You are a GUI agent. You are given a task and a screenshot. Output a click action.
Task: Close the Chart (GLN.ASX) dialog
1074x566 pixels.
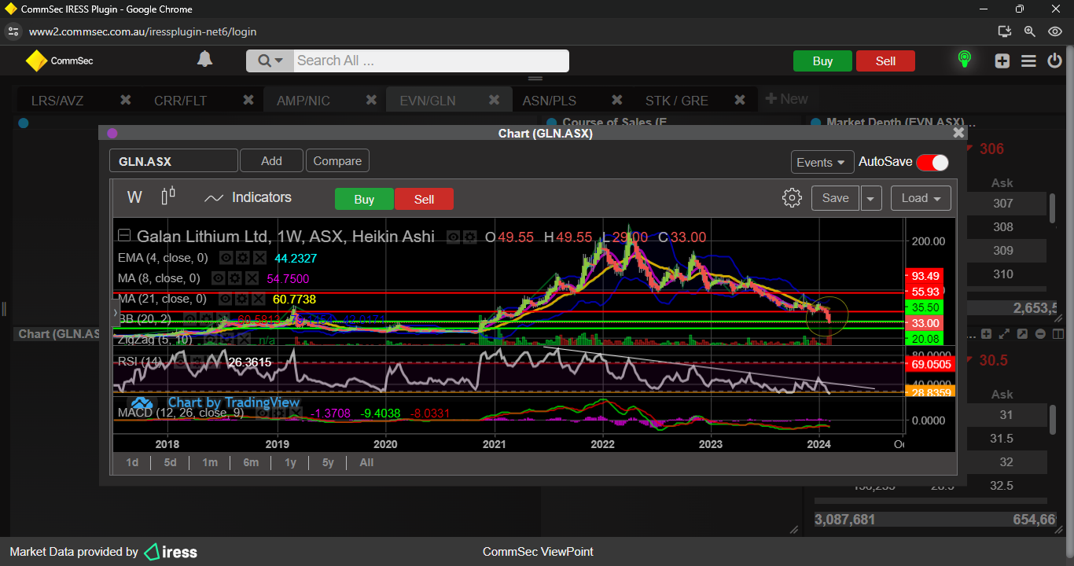click(958, 133)
